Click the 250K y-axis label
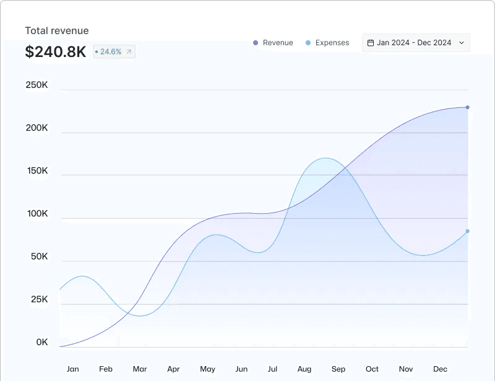The width and height of the screenshot is (495, 381). [x=37, y=85]
